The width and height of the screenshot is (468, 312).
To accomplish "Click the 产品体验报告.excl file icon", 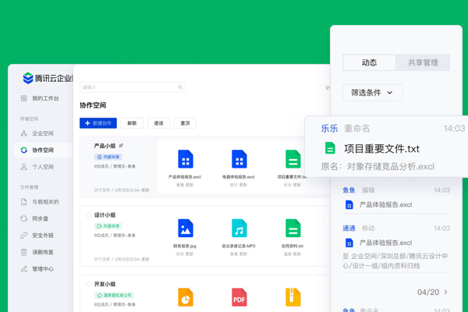I will (x=186, y=159).
